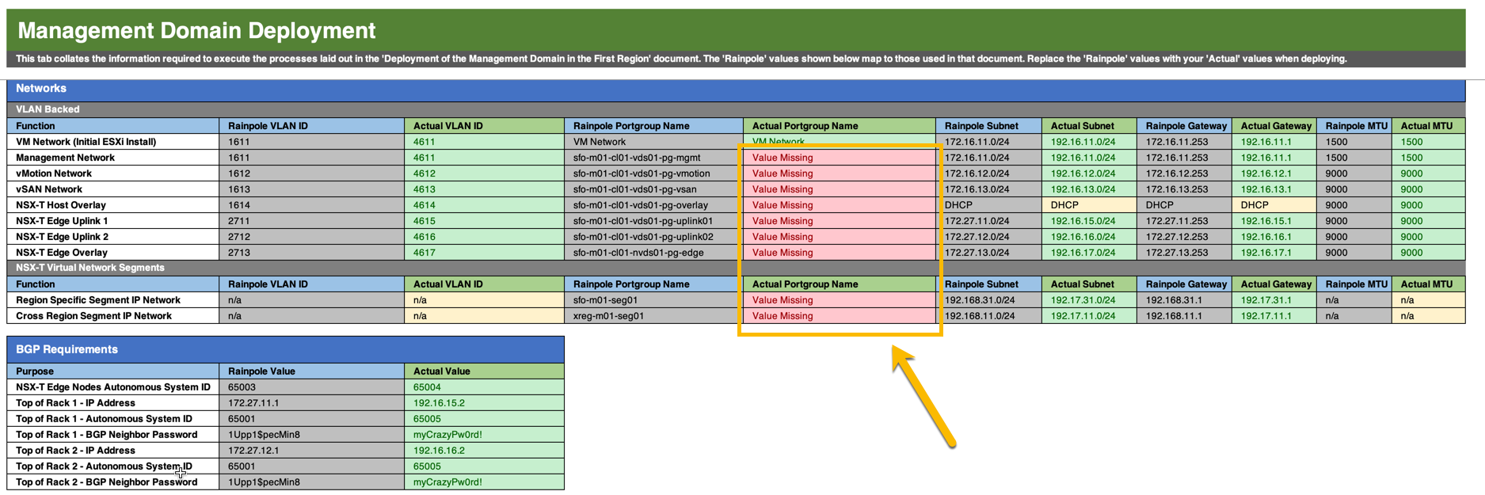The image size is (1485, 495).
Task: Select Top of Rack 2 BGP Neighbor Password actual value
Action: [484, 482]
